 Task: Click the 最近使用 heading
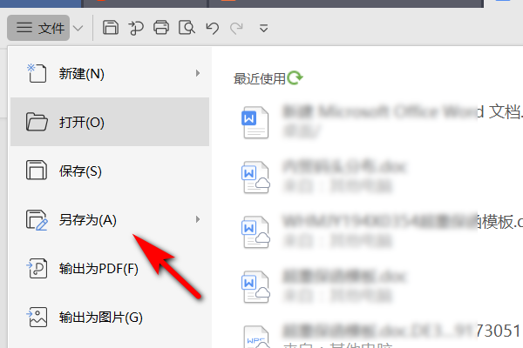click(x=260, y=78)
